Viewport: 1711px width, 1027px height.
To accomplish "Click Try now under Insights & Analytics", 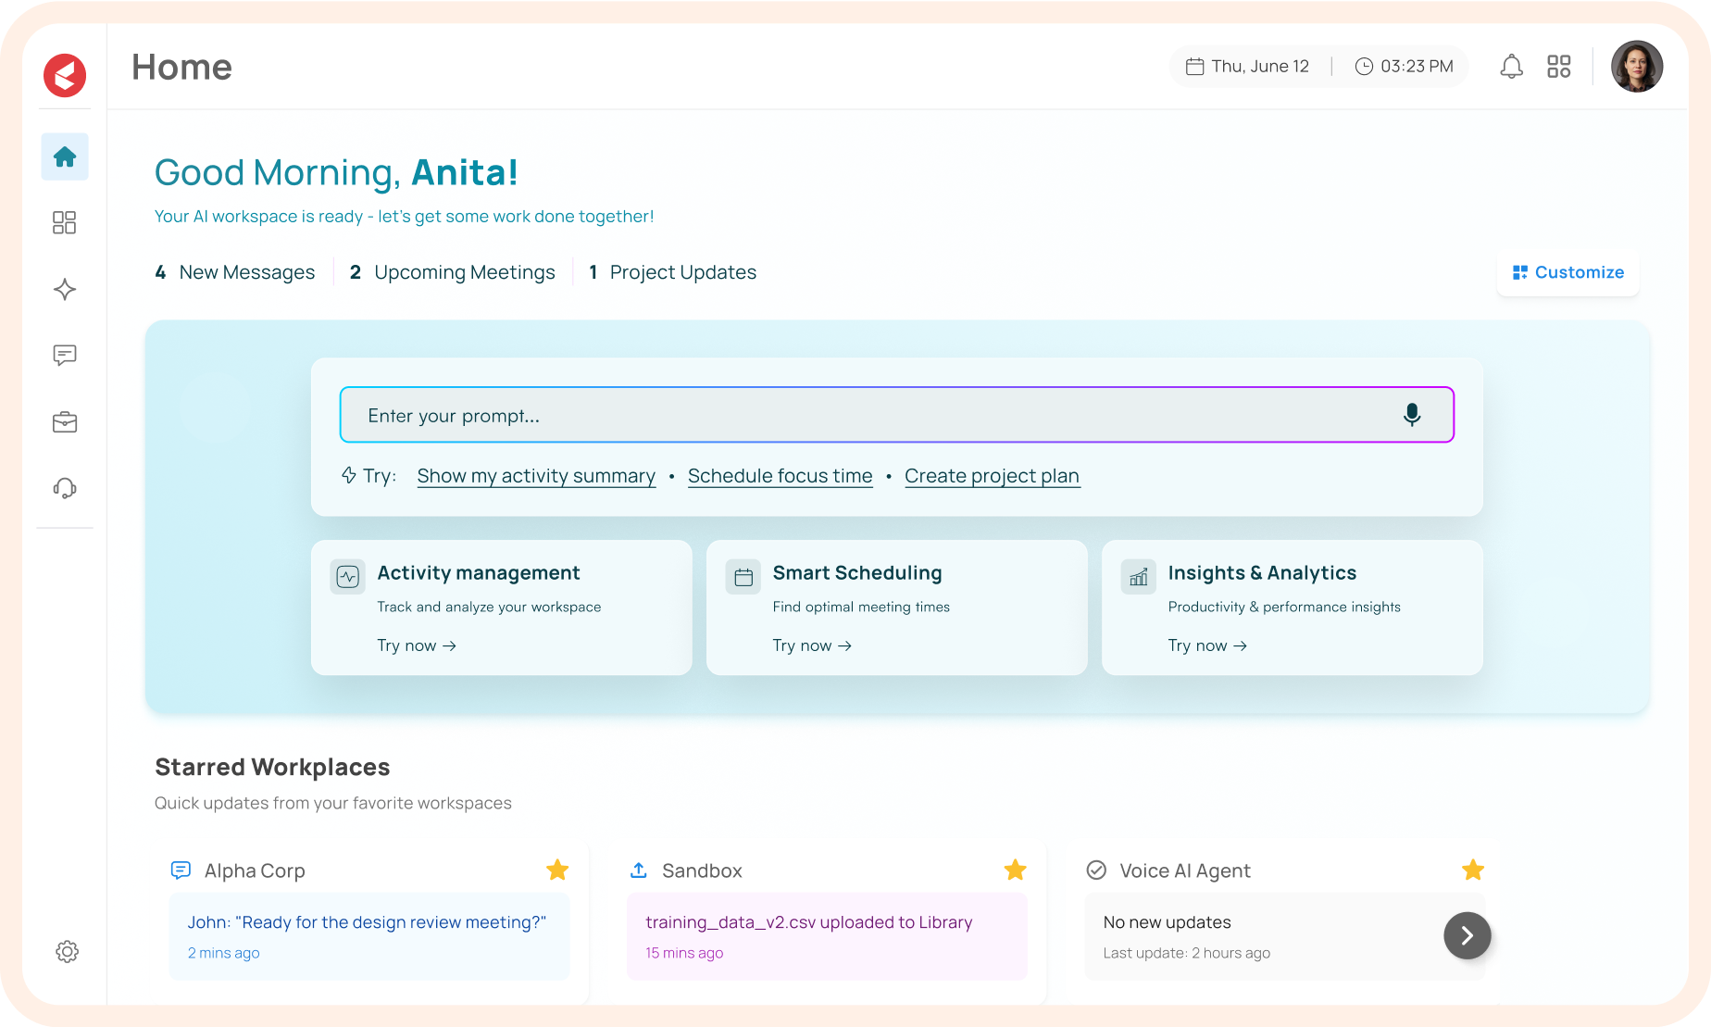I will click(1207, 645).
